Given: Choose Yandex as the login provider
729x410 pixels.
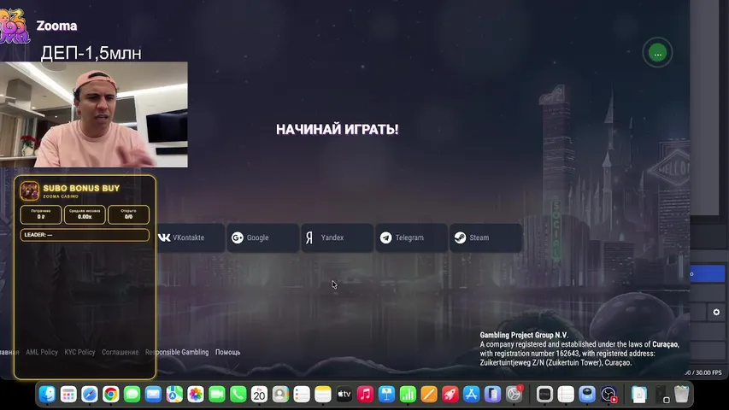Looking at the screenshot, I should [x=337, y=237].
